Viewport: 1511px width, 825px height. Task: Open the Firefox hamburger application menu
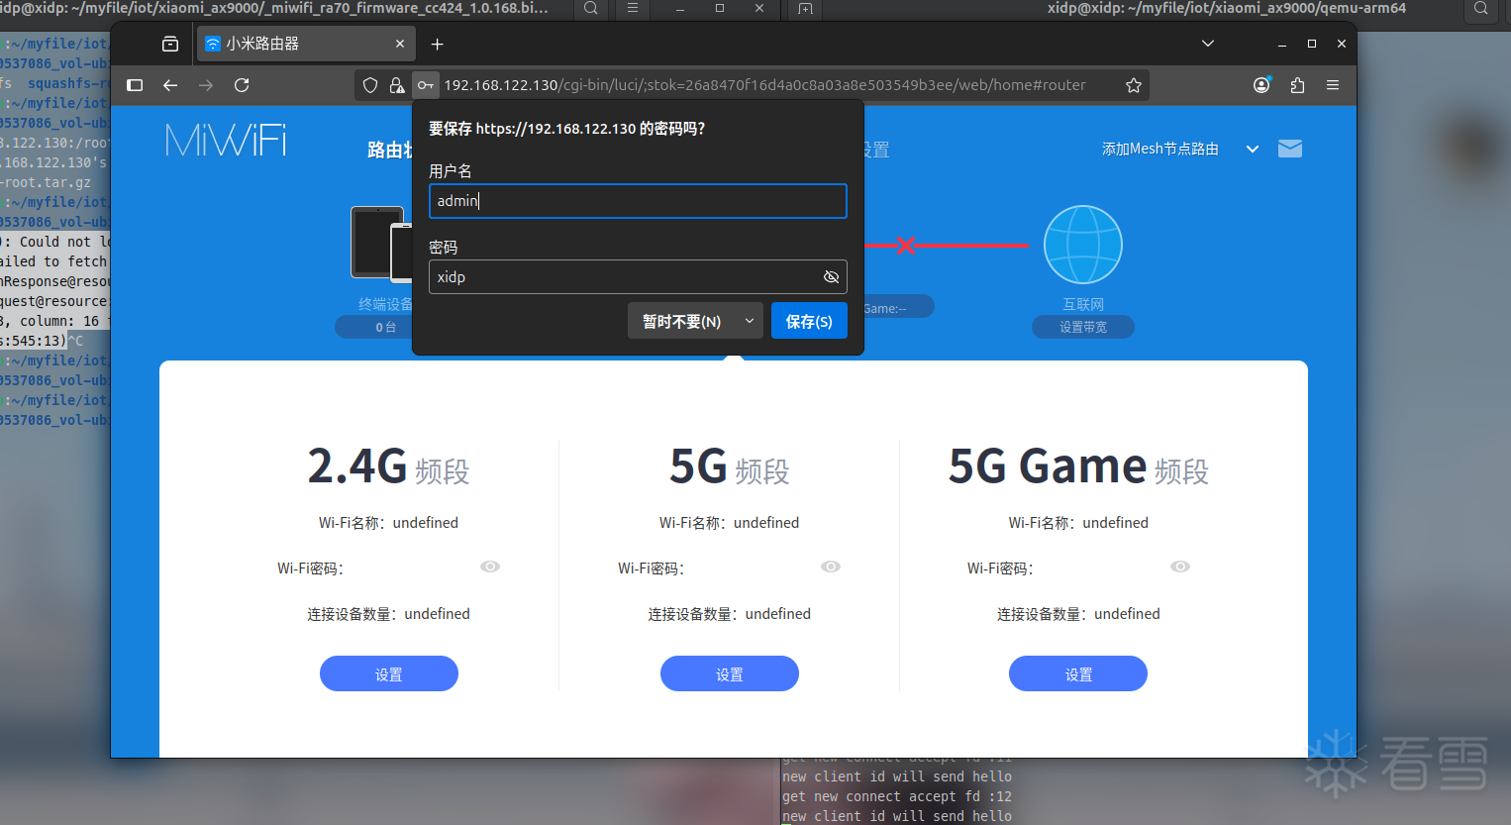[1333, 85]
